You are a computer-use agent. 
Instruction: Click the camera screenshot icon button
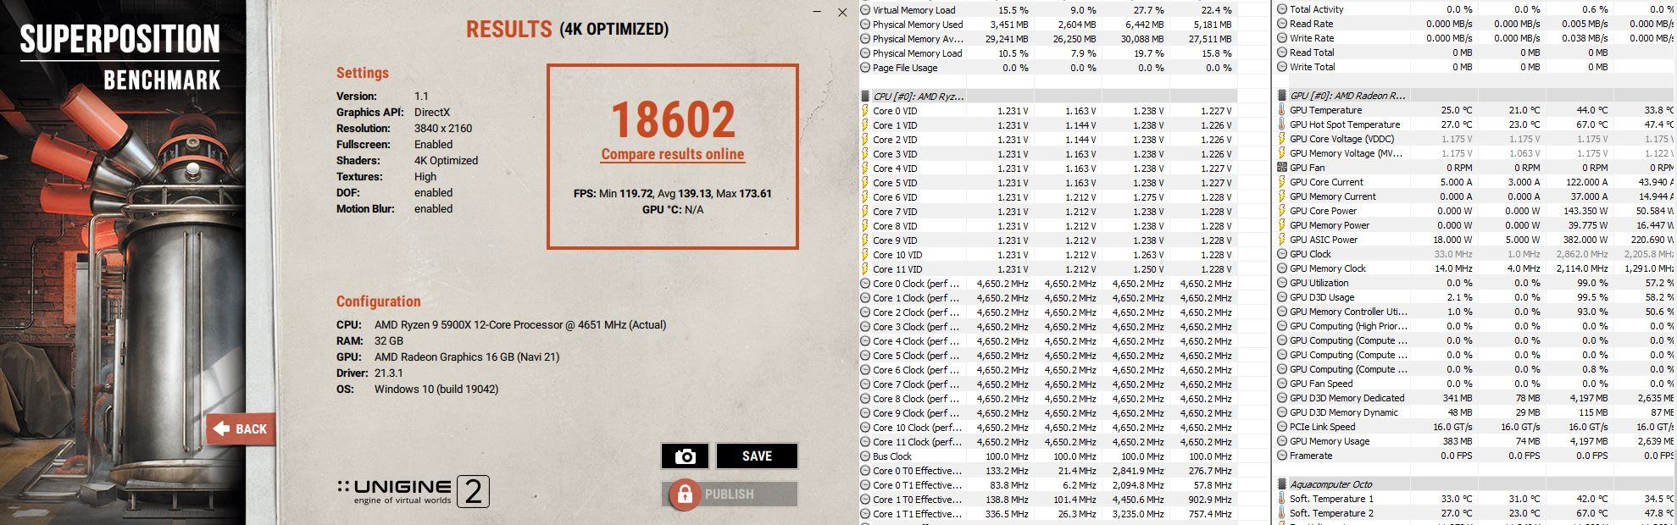coord(685,456)
